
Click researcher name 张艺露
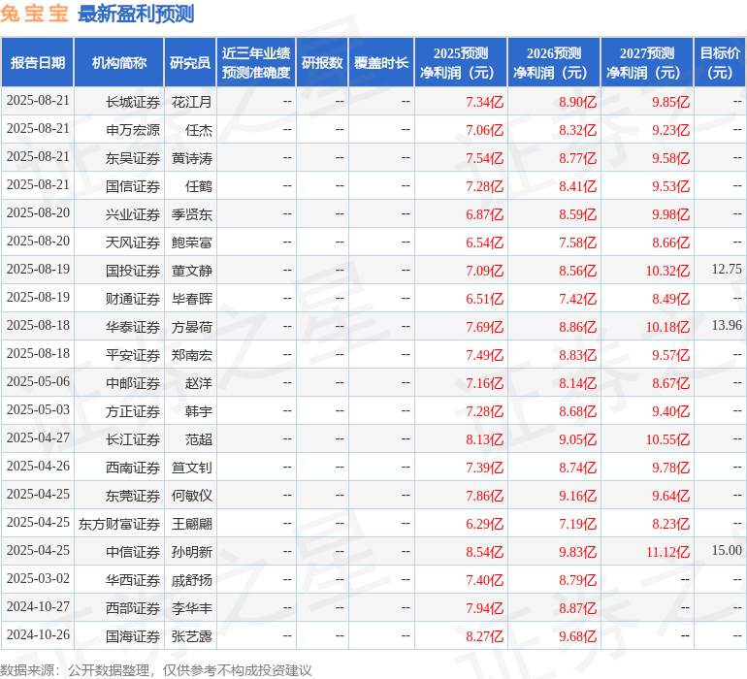(x=191, y=636)
